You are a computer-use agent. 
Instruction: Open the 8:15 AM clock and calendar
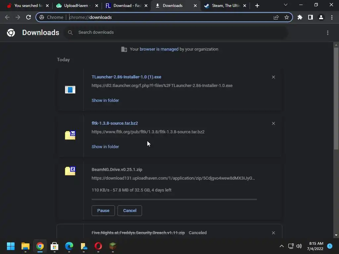click(x=315, y=246)
